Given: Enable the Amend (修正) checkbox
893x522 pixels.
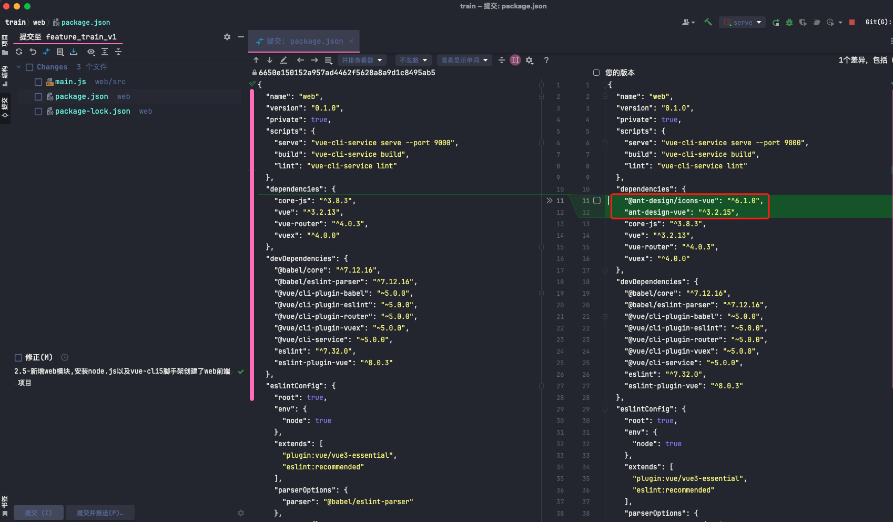Looking at the screenshot, I should tap(18, 358).
